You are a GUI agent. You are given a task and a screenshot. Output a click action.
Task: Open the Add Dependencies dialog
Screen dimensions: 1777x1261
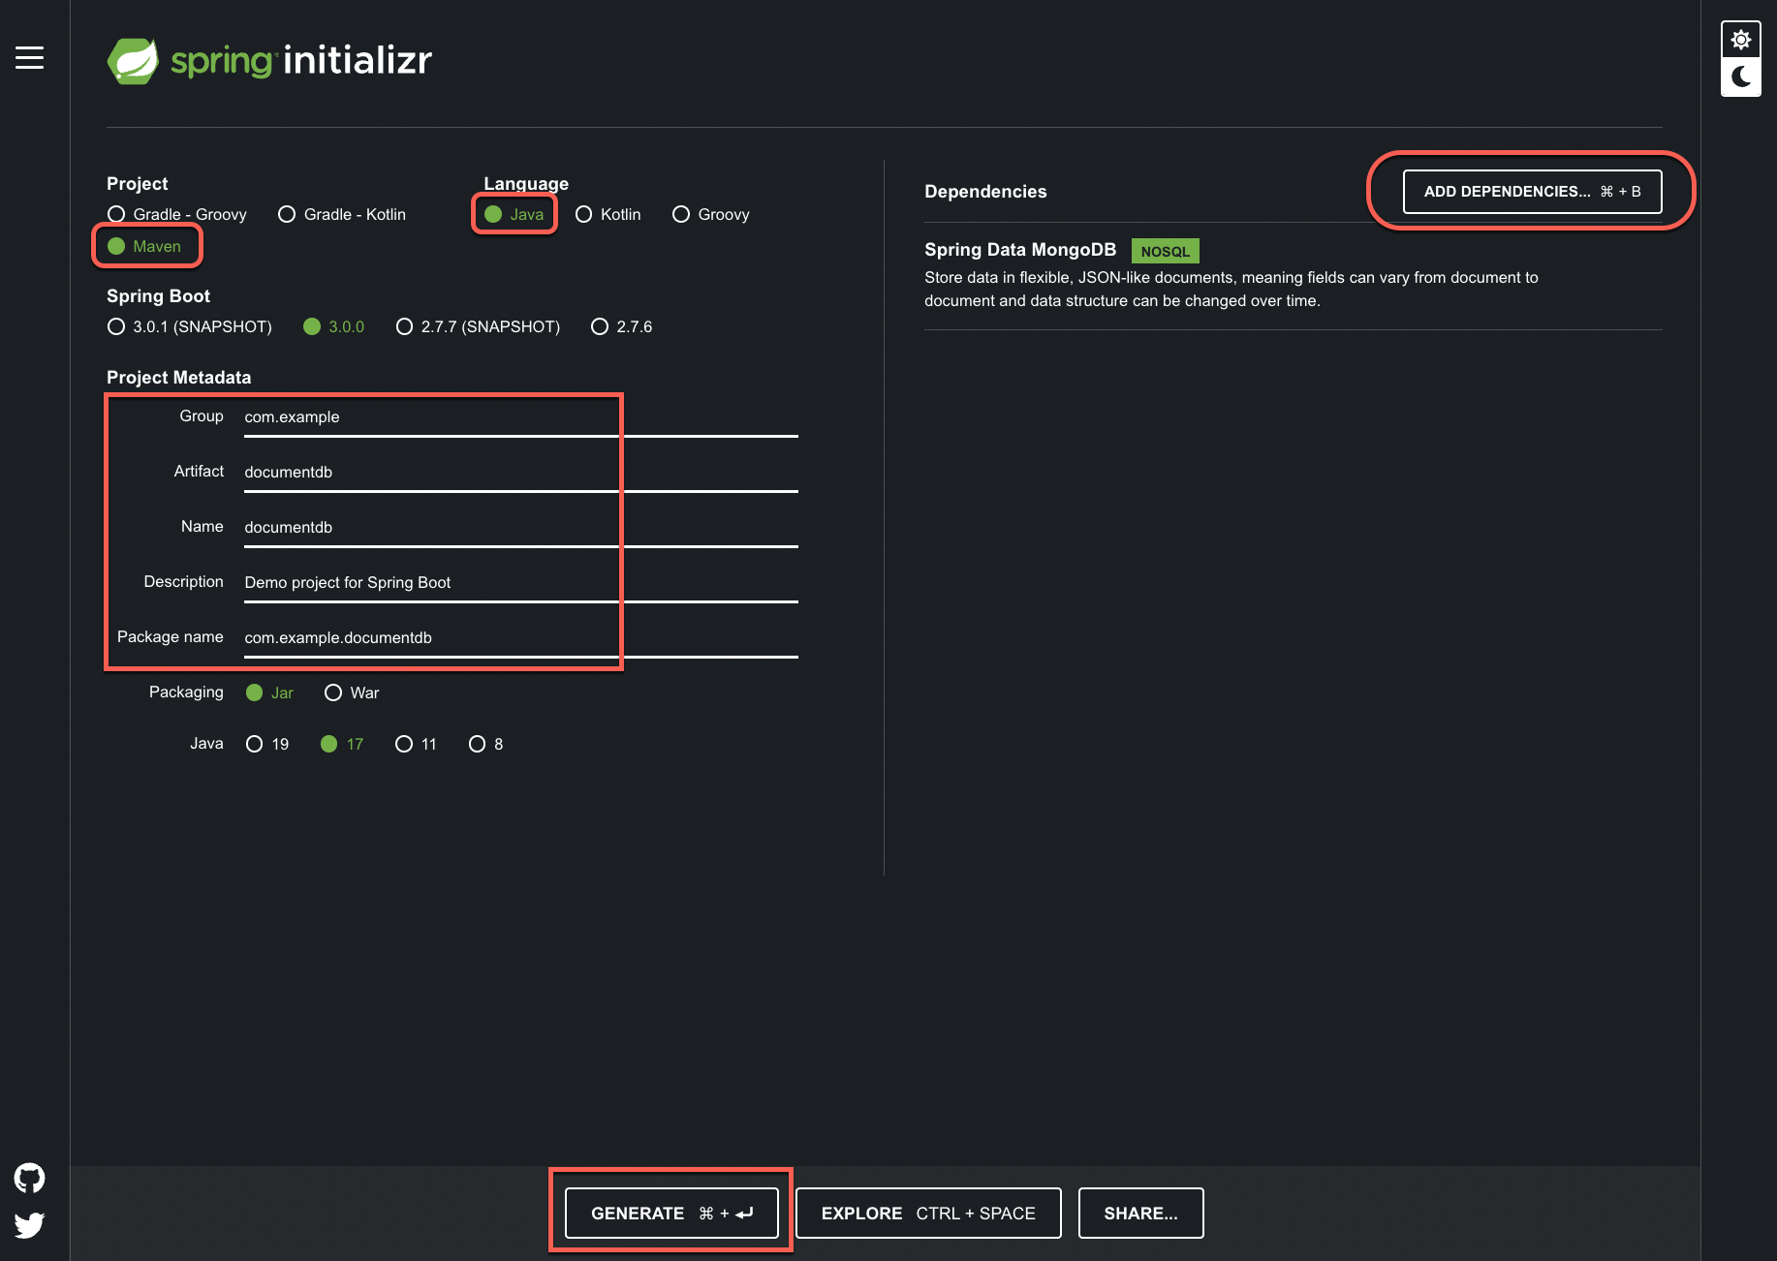(x=1532, y=191)
